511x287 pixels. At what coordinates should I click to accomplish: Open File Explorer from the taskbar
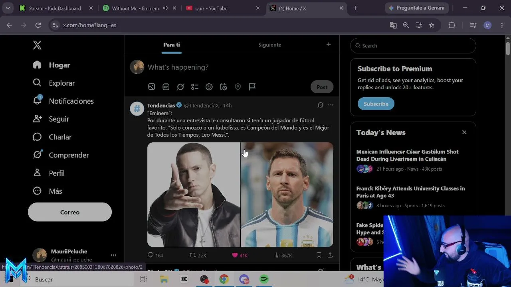pyautogui.click(x=164, y=279)
